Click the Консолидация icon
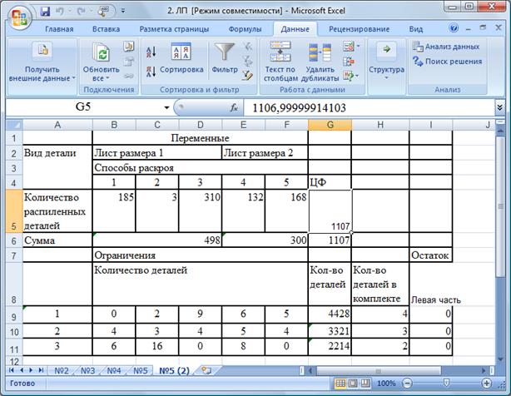Image resolution: width=511 pixels, height=396 pixels. [349, 62]
